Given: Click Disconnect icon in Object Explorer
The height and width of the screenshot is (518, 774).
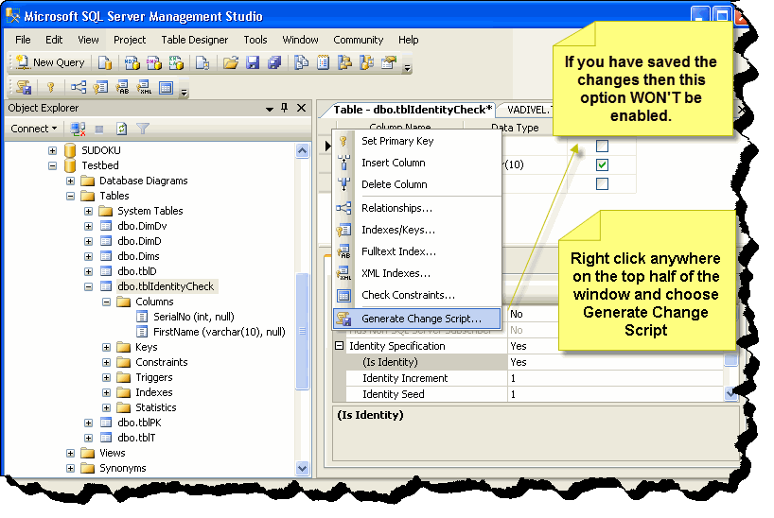Looking at the screenshot, I should (78, 129).
